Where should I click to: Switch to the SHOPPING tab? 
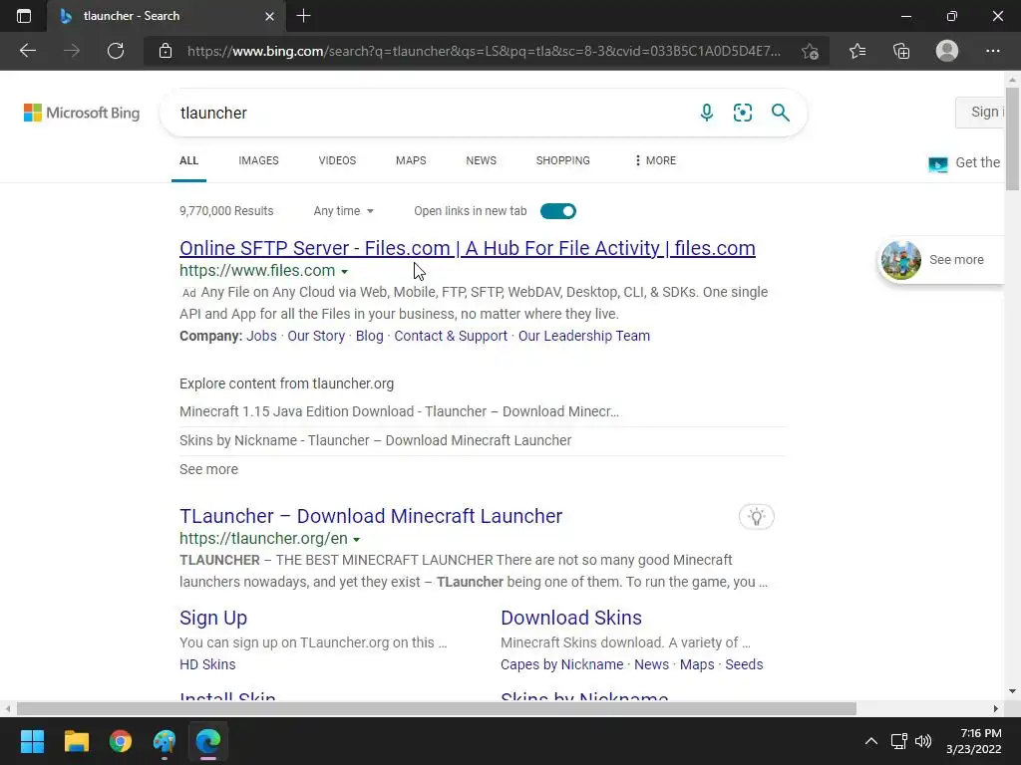562,160
